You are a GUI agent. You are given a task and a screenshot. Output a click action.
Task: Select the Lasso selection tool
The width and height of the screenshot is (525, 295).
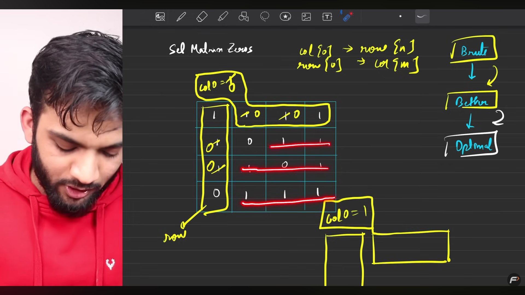point(264,17)
